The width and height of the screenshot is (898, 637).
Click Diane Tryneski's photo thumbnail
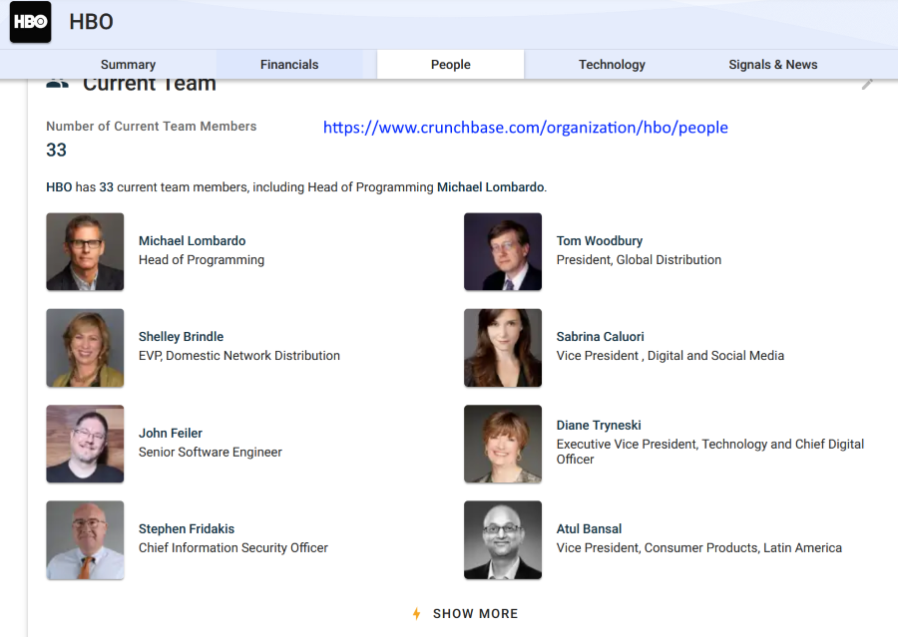[x=503, y=445]
